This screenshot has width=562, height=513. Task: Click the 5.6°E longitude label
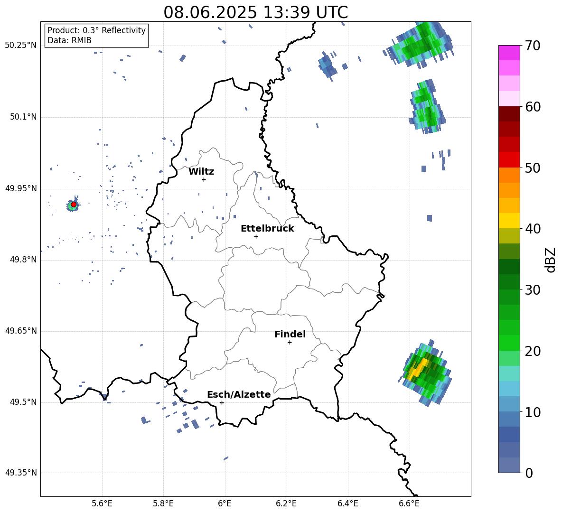pos(102,504)
